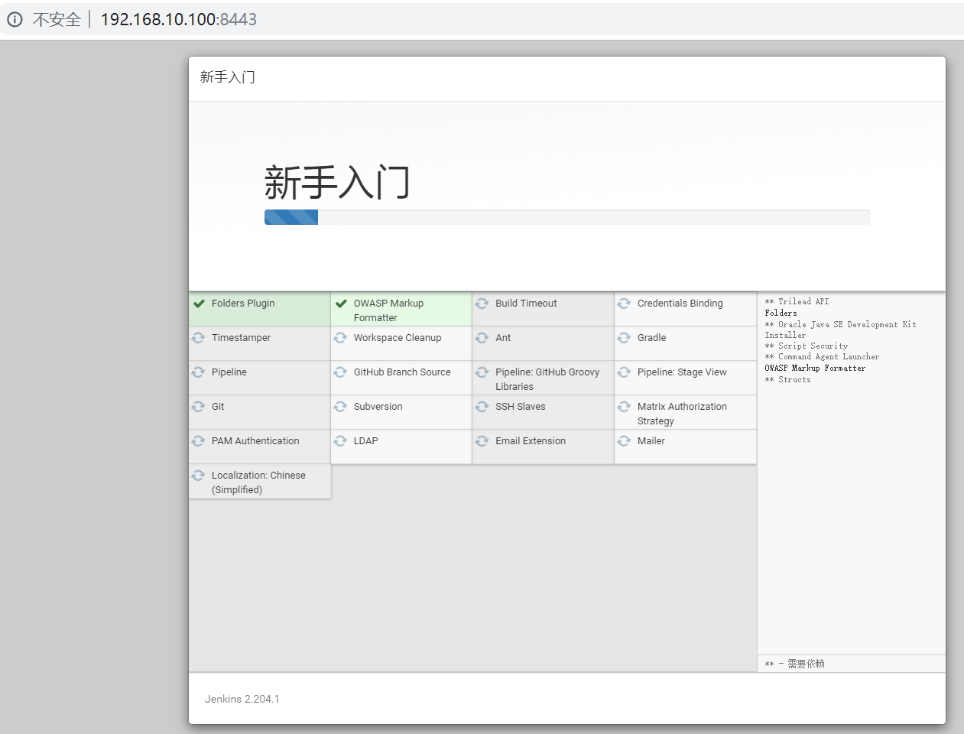Click the Pipeline plugin's spinner icon
The height and width of the screenshot is (734, 964).
(x=199, y=372)
